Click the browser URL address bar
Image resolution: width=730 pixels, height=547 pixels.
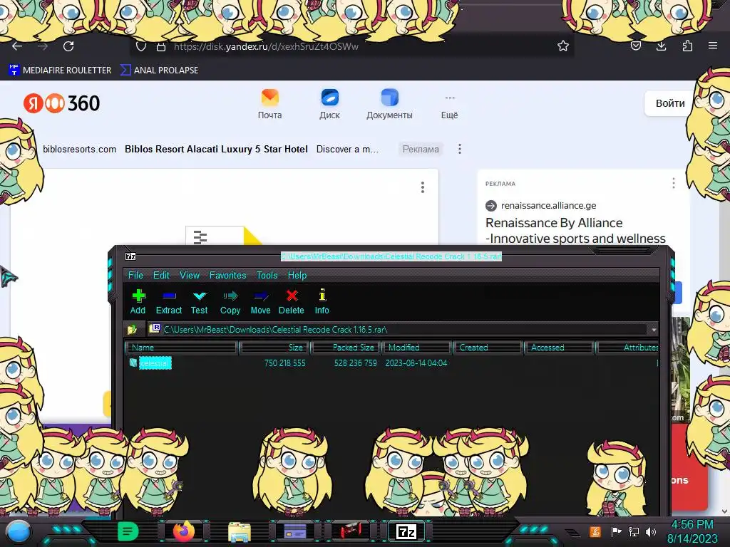(x=351, y=46)
